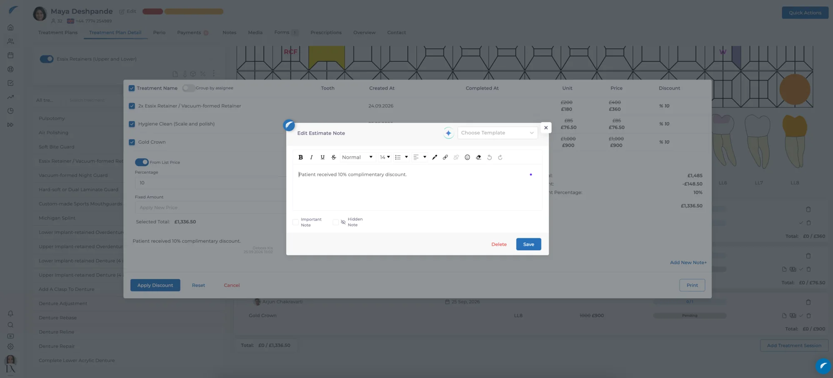Open the font size 14 dropdown
This screenshot has width=833, height=378.
tap(385, 157)
